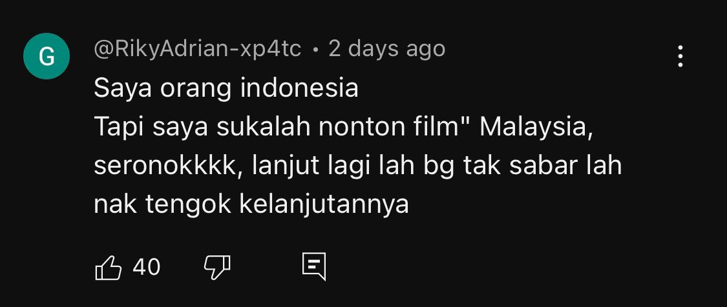Open reply box via speech bubble icon
Viewport: 727px width, 307px height.
[314, 267]
